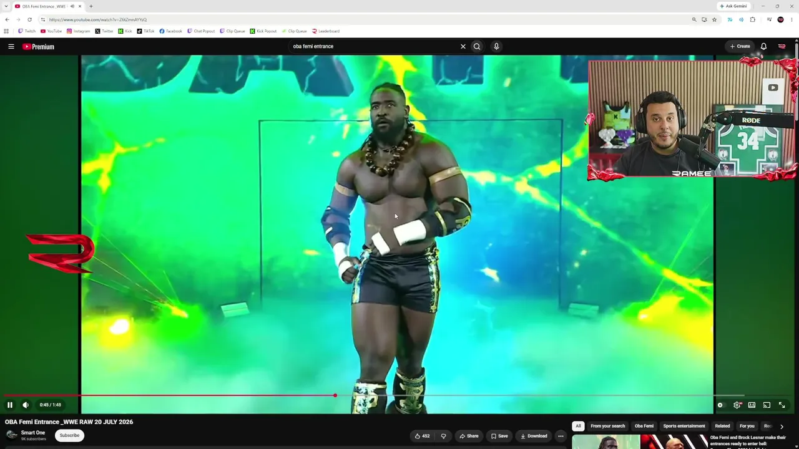Image resolution: width=799 pixels, height=449 pixels.
Task: Clear the YouTube search query
Action: [463, 46]
